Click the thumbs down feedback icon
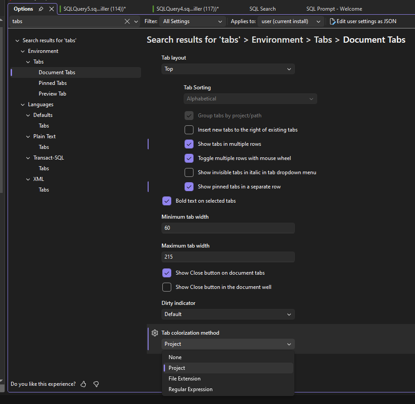This screenshot has width=415, height=404. pyautogui.click(x=96, y=384)
